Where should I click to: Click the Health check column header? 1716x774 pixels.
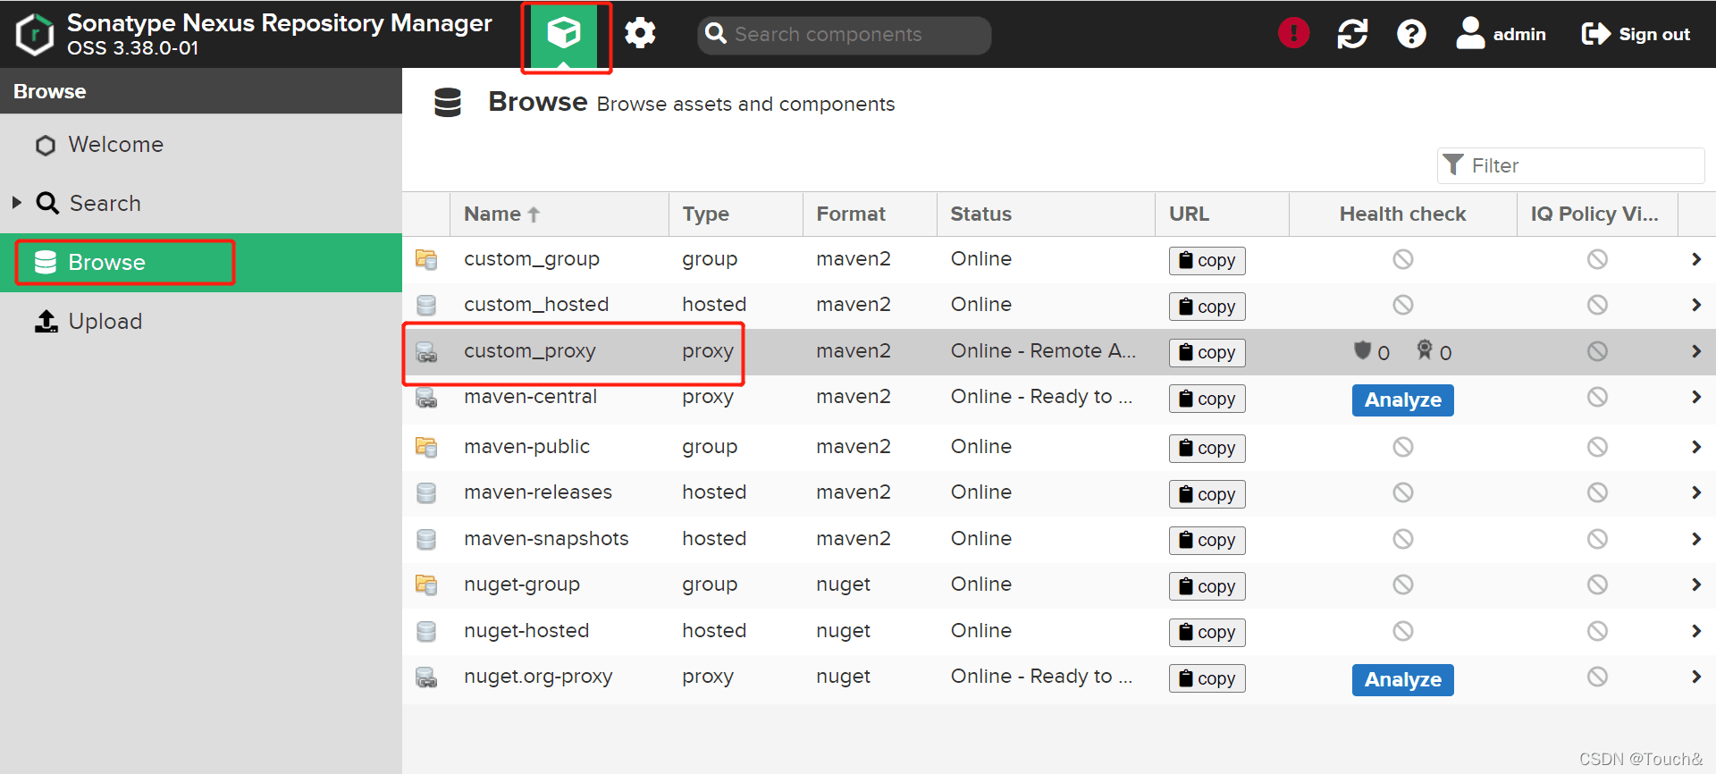click(1403, 214)
